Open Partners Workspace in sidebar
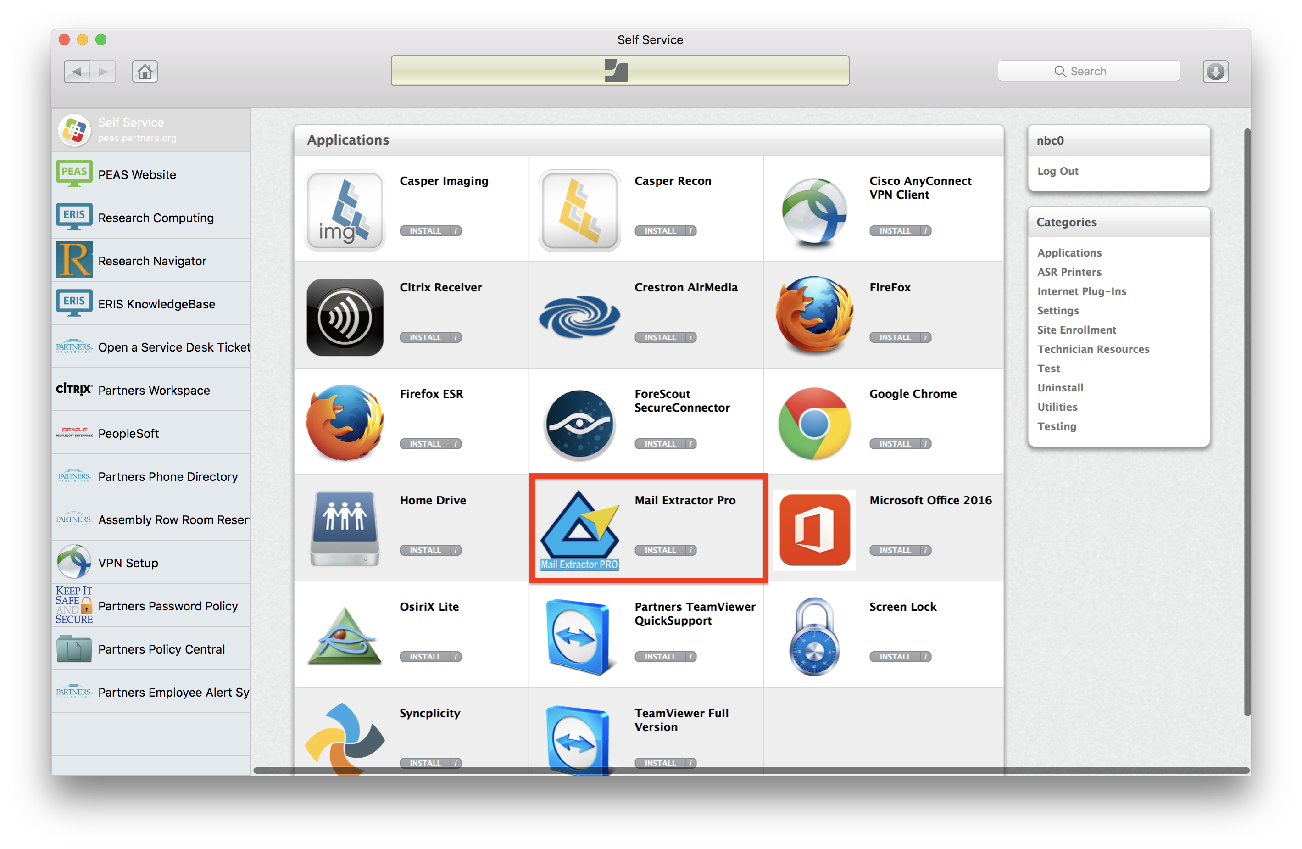 [x=151, y=390]
